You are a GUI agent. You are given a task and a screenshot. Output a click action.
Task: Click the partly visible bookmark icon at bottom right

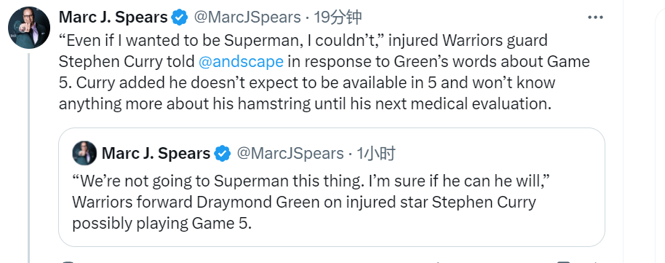pos(564,262)
